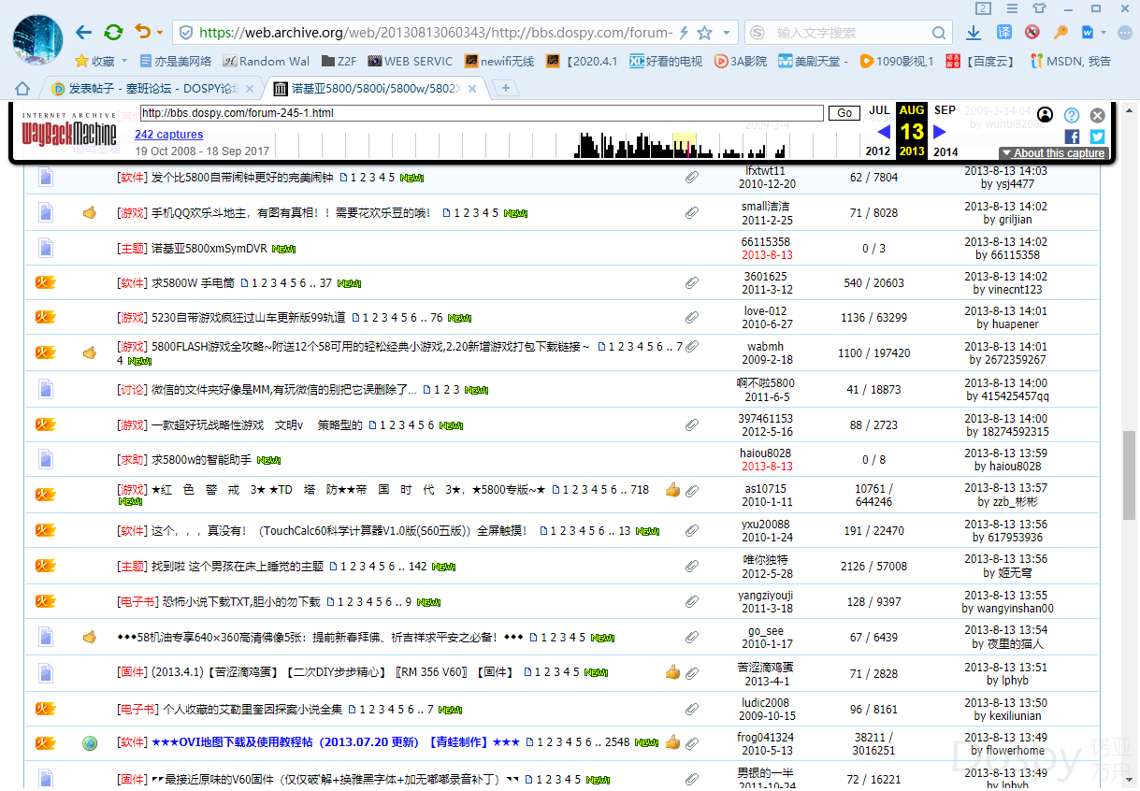This screenshot has height=791, width=1140.
Task: Share this capture on Facebook
Action: pyautogui.click(x=1072, y=137)
